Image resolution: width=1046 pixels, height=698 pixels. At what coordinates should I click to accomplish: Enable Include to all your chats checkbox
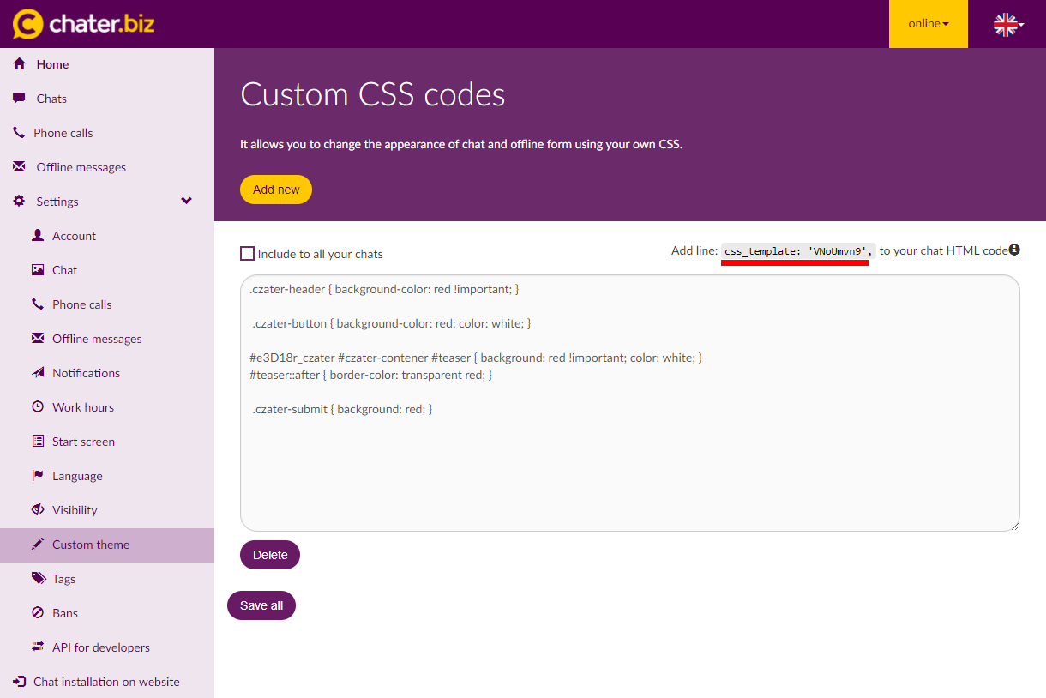coord(248,254)
